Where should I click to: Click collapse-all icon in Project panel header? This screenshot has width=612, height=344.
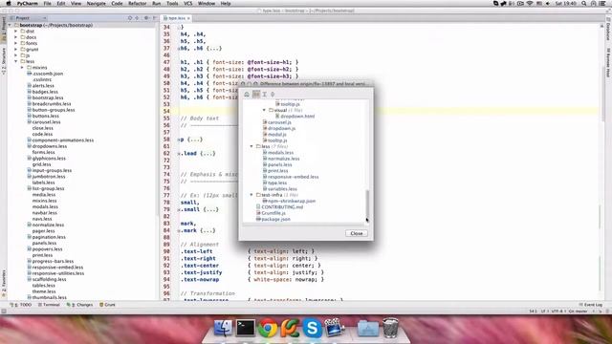137,18
